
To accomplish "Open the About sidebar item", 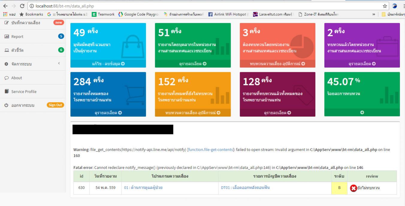I will pos(33,78).
